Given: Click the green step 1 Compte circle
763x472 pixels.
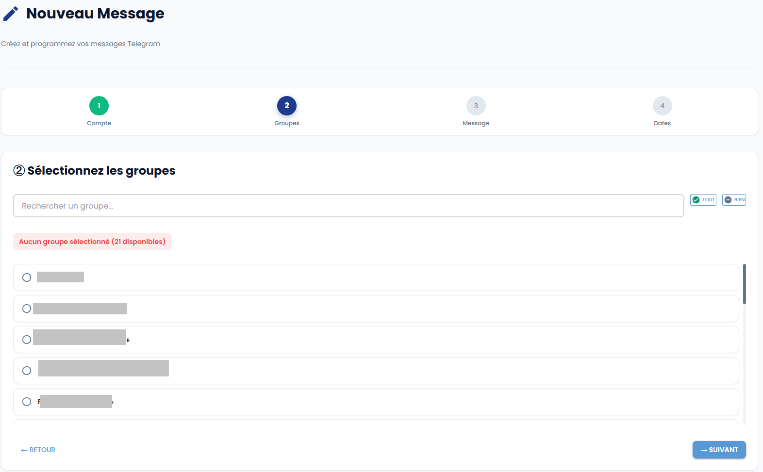Looking at the screenshot, I should pos(99,106).
